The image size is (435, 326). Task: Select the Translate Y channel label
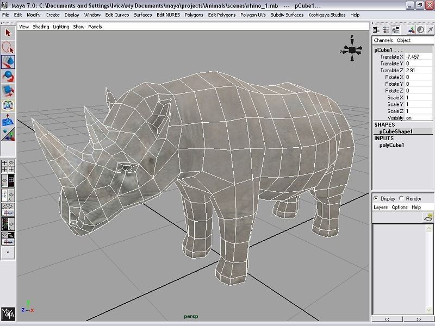point(391,64)
